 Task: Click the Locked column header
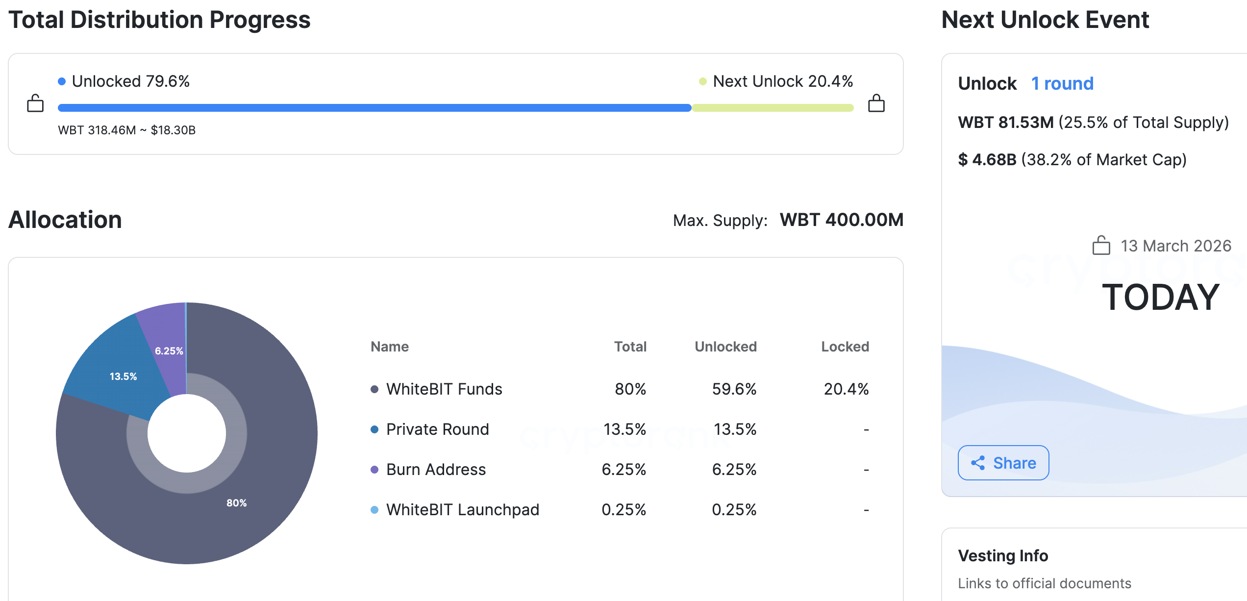pyautogui.click(x=845, y=347)
